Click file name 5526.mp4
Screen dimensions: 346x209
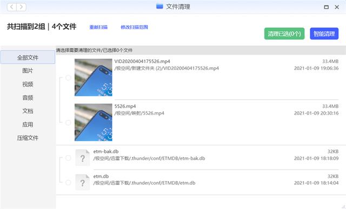pos(125,106)
